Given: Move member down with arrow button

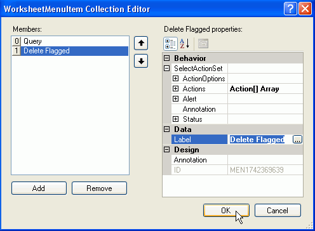Looking at the screenshot, I should pyautogui.click(x=141, y=61).
